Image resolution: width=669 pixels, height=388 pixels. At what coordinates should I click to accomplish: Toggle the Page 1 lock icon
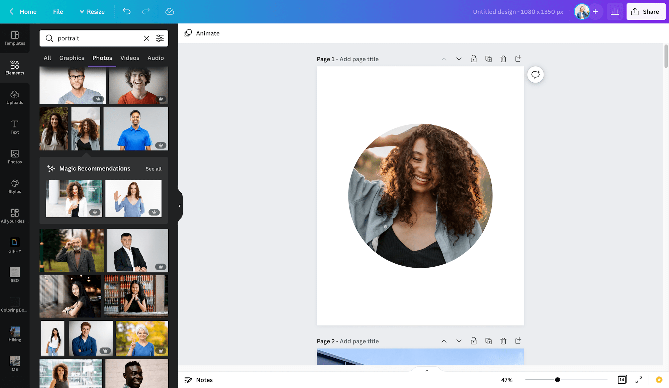pos(474,59)
